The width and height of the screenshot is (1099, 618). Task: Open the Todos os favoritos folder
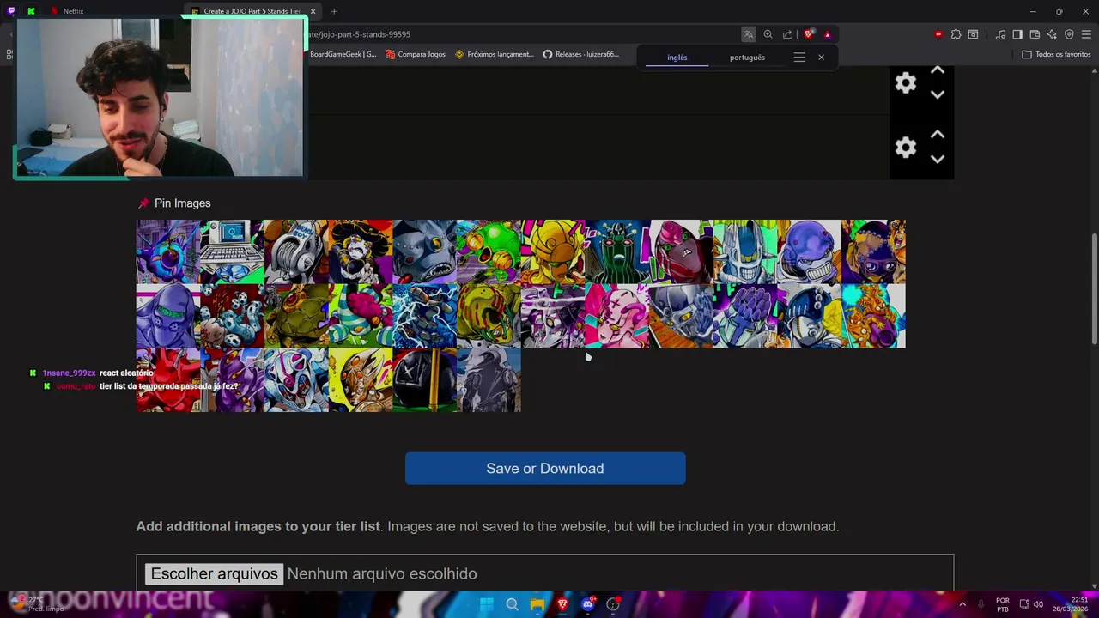click(1056, 54)
